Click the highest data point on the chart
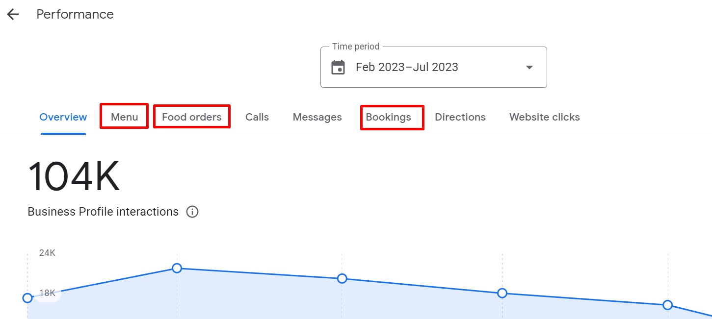712x319 pixels. coord(177,268)
